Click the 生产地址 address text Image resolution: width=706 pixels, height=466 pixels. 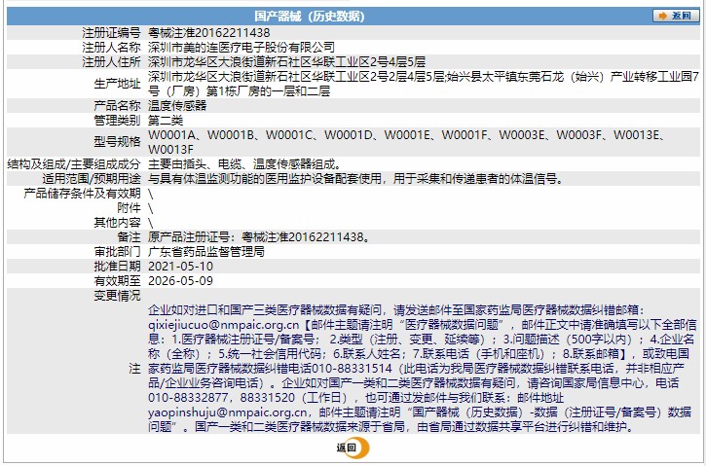pyautogui.click(x=424, y=84)
